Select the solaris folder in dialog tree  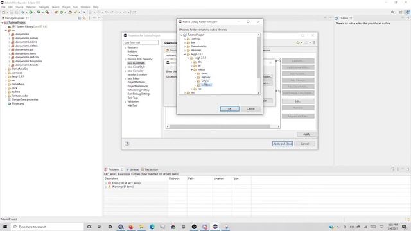click(205, 81)
